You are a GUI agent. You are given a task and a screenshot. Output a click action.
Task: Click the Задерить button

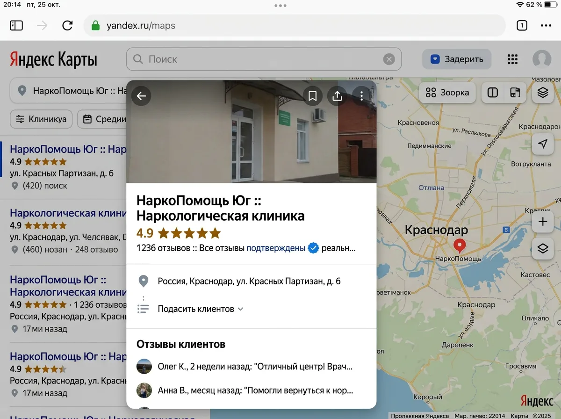(x=457, y=59)
